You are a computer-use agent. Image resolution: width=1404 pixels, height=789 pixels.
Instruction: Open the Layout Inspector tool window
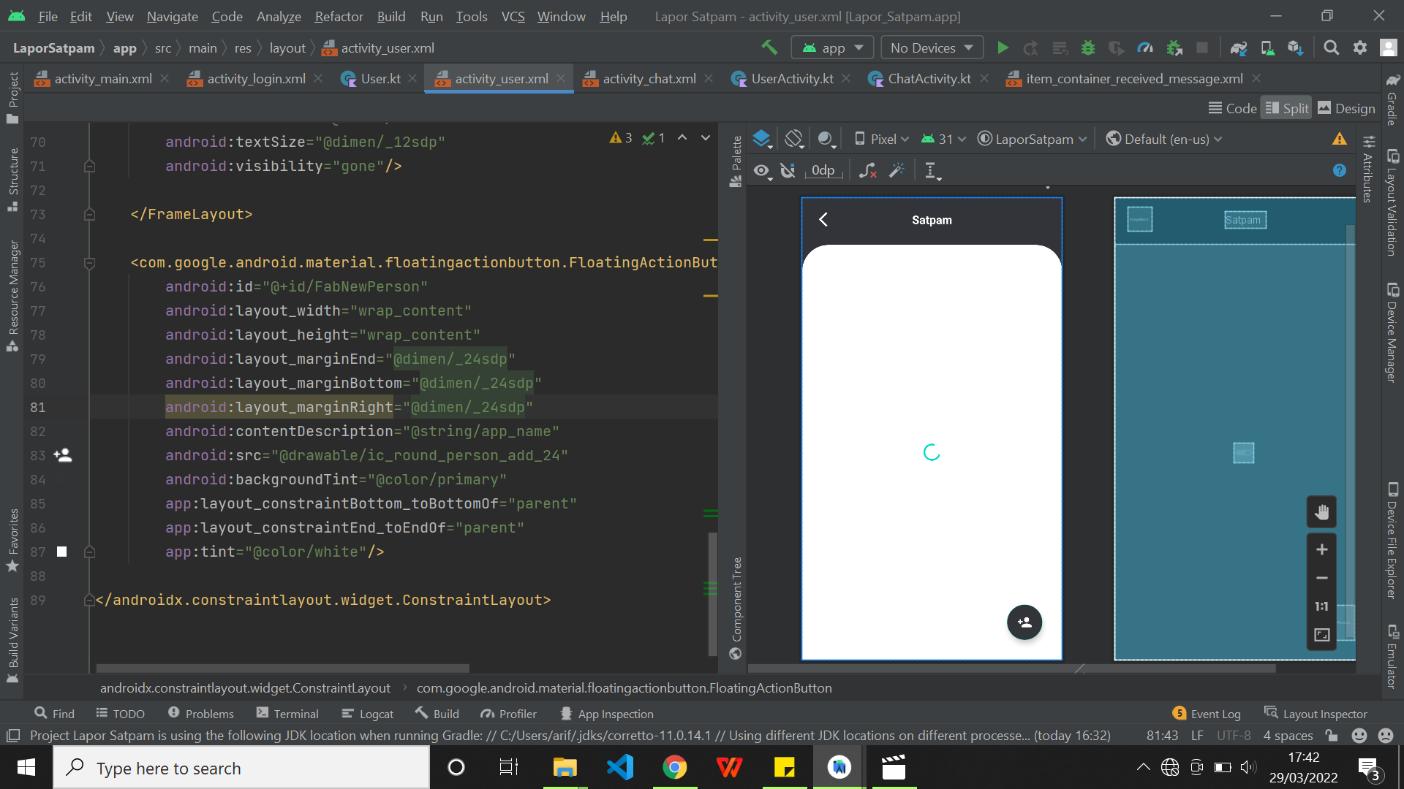[x=1316, y=714]
